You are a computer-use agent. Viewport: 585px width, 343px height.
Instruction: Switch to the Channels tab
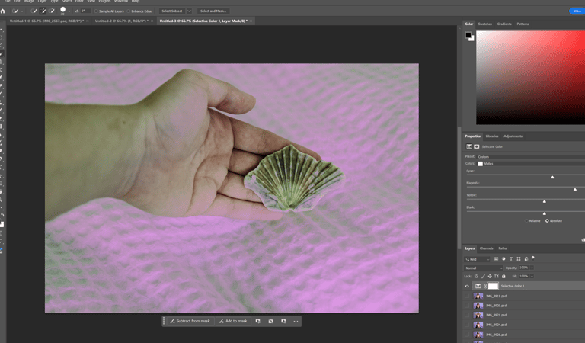pyautogui.click(x=486, y=248)
